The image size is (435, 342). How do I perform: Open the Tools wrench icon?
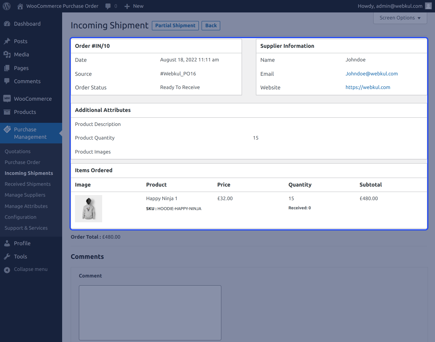8,256
